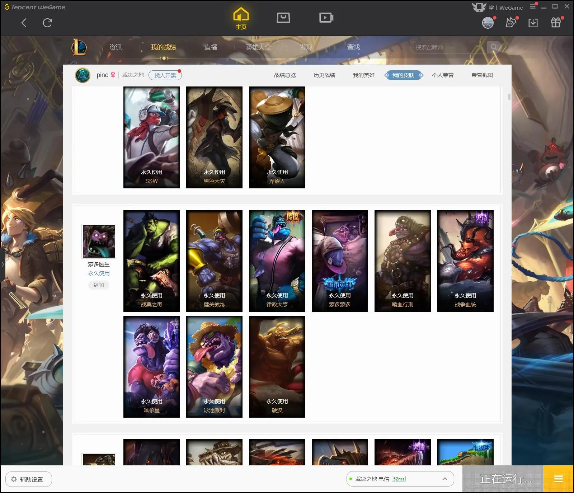
Task: Expand the left sidebar arrow handle
Action: (x=3, y=264)
